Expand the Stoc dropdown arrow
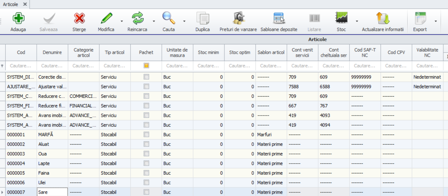 point(357,21)
